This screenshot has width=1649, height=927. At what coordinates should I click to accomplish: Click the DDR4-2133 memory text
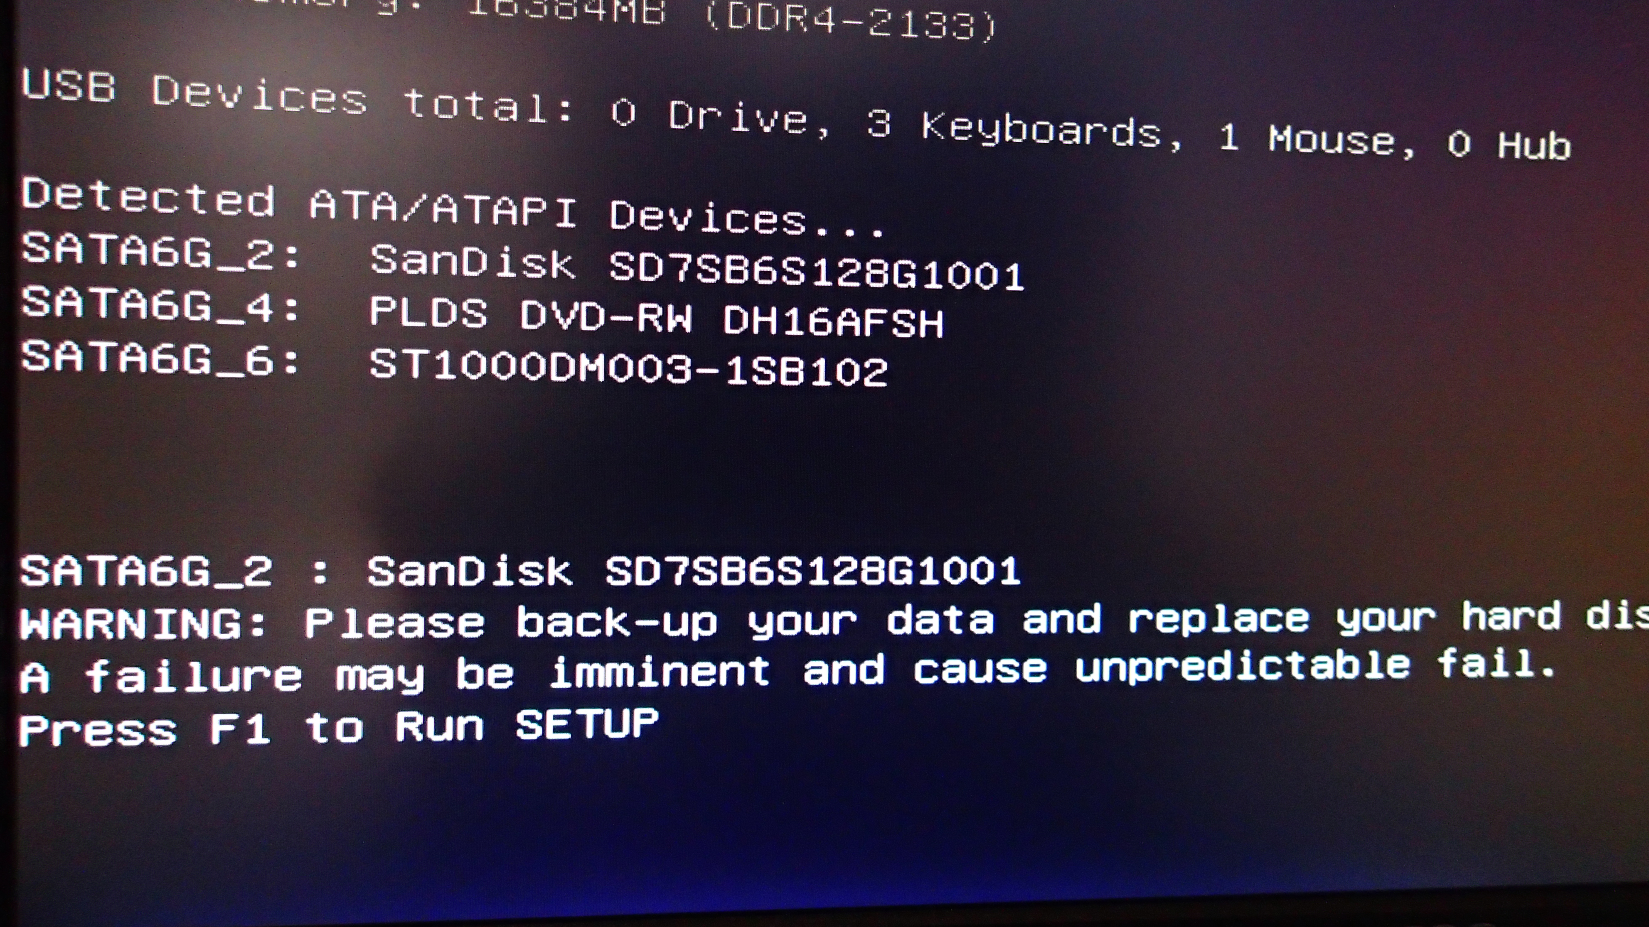point(852,20)
